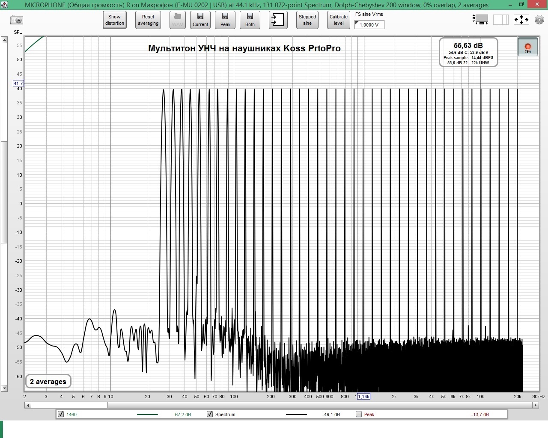Click the arrow-into-box import button

278,20
